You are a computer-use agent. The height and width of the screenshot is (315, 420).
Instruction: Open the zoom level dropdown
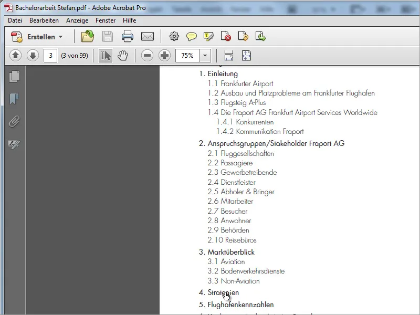205,55
